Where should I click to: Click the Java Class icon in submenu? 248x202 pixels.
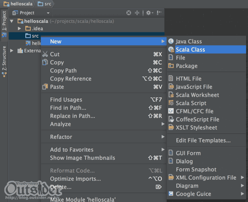tap(171, 41)
